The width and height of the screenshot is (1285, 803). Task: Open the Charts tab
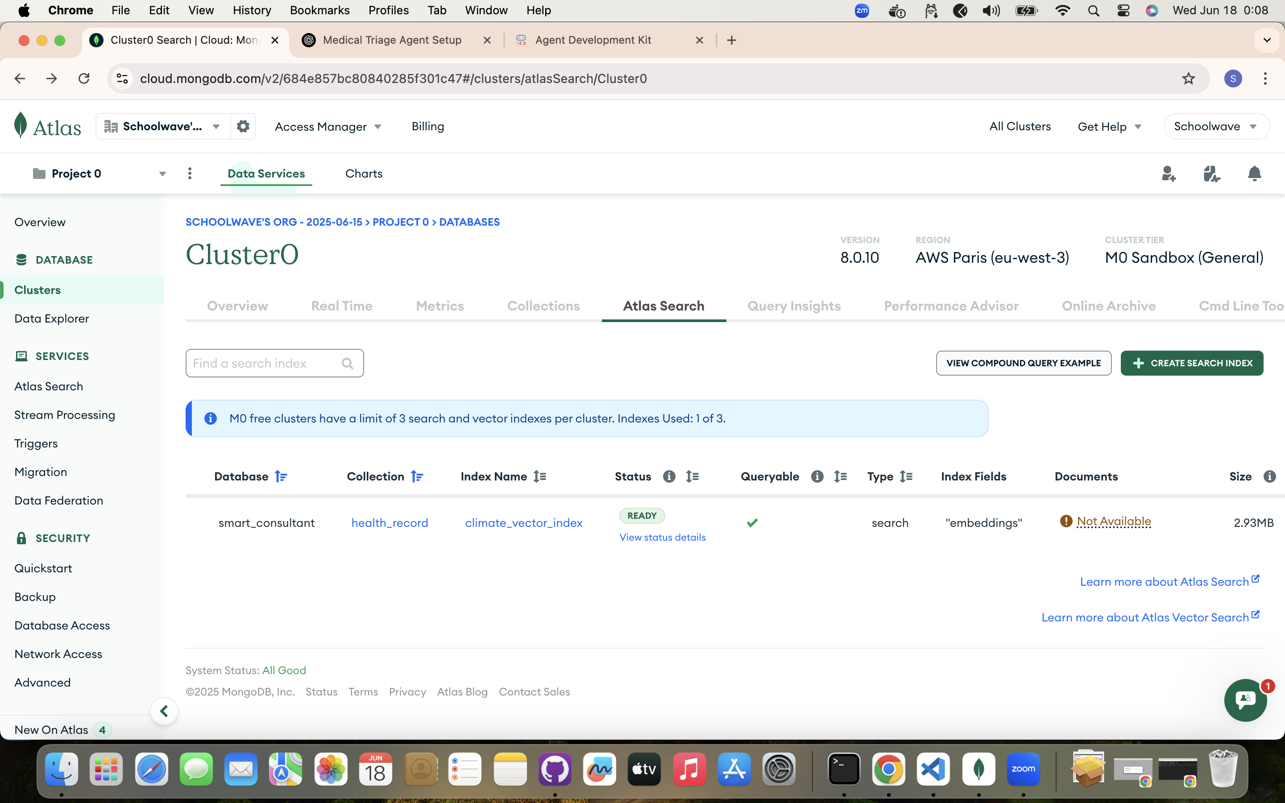pyautogui.click(x=364, y=174)
